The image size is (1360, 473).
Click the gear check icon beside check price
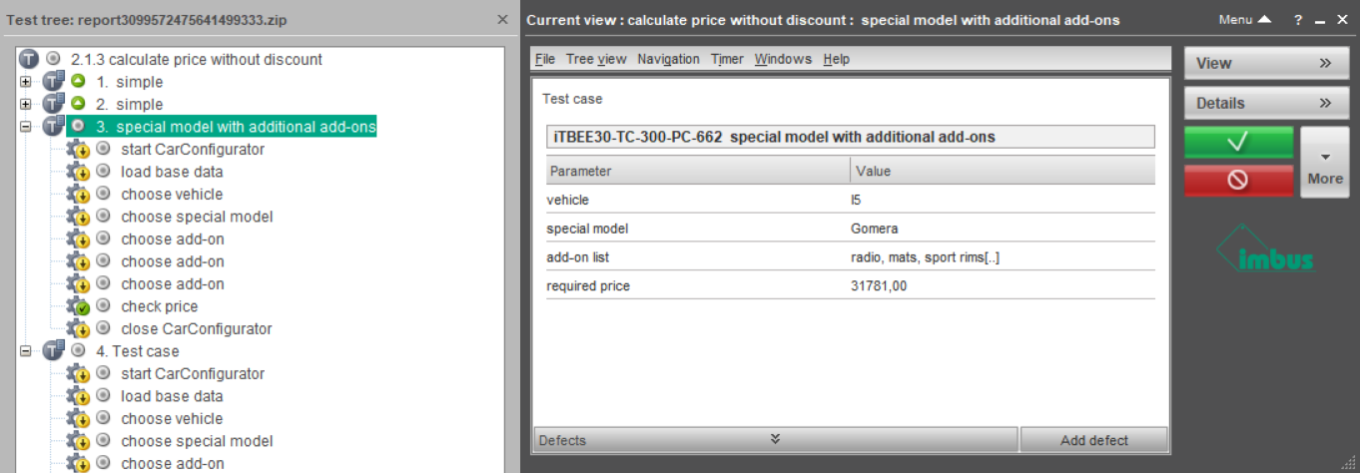(78, 306)
